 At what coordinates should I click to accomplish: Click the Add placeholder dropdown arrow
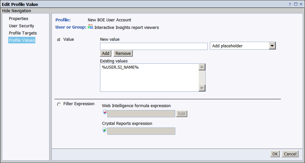(x=272, y=46)
